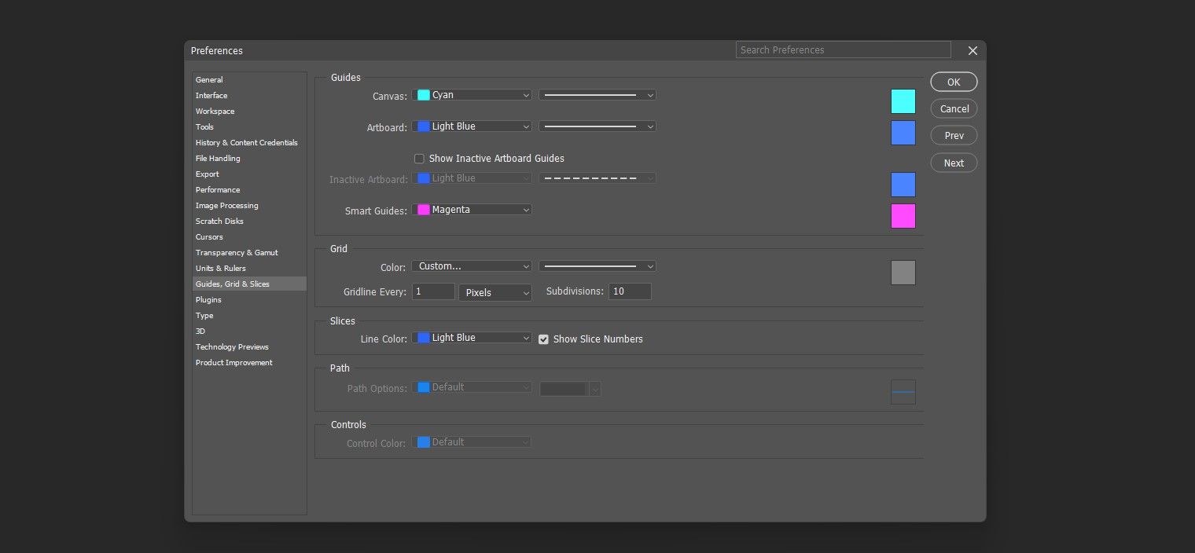Open the Grid Color Custom dropdown
This screenshot has width=1195, height=553.
(472, 266)
